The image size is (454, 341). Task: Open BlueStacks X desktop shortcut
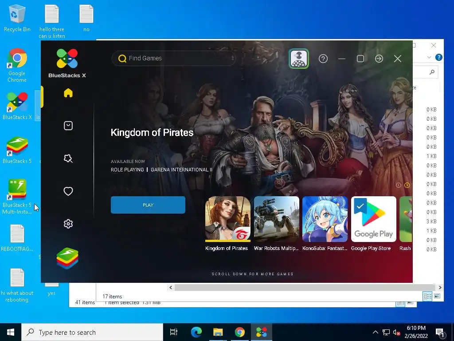(17, 106)
